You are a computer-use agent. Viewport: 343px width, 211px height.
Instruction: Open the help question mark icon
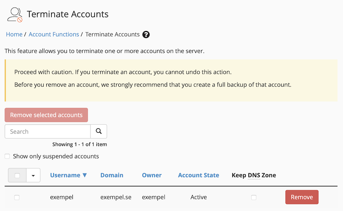[x=146, y=35]
